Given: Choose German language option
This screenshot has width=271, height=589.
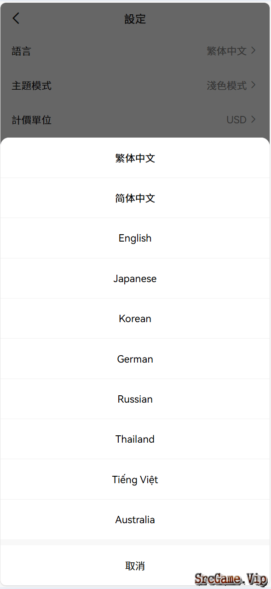Looking at the screenshot, I should (135, 359).
